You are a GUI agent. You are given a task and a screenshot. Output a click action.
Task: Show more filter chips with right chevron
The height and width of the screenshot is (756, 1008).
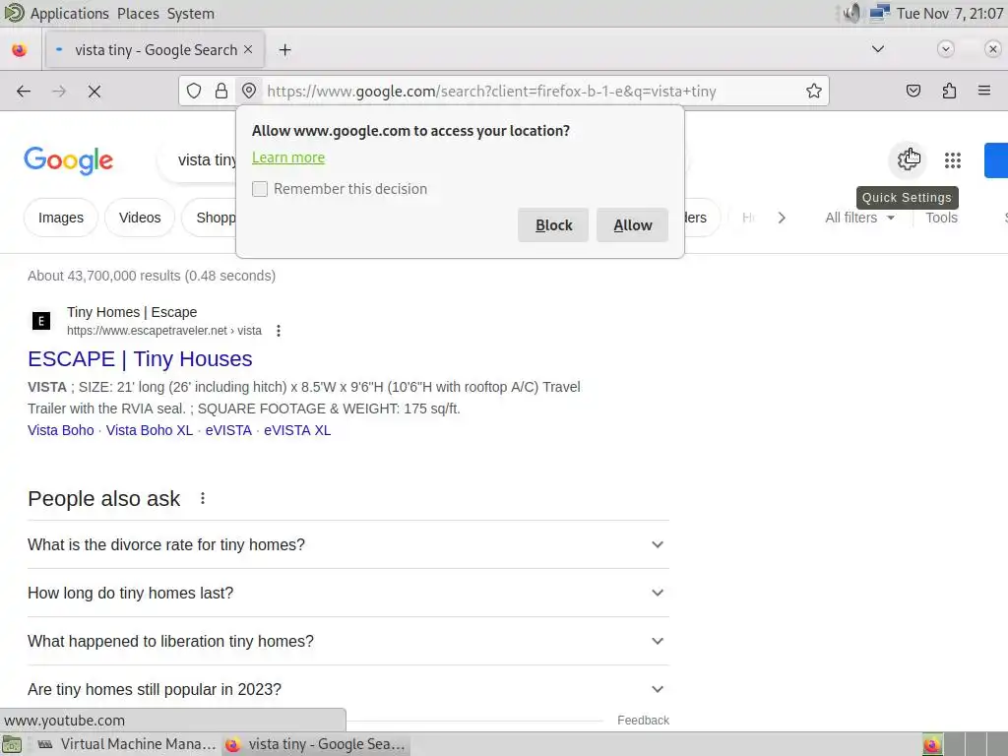pyautogui.click(x=781, y=218)
